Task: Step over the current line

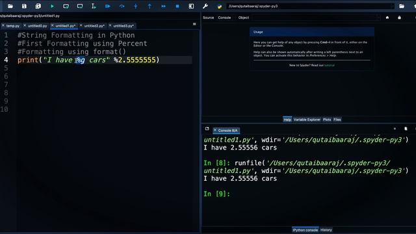Action: pos(122,6)
